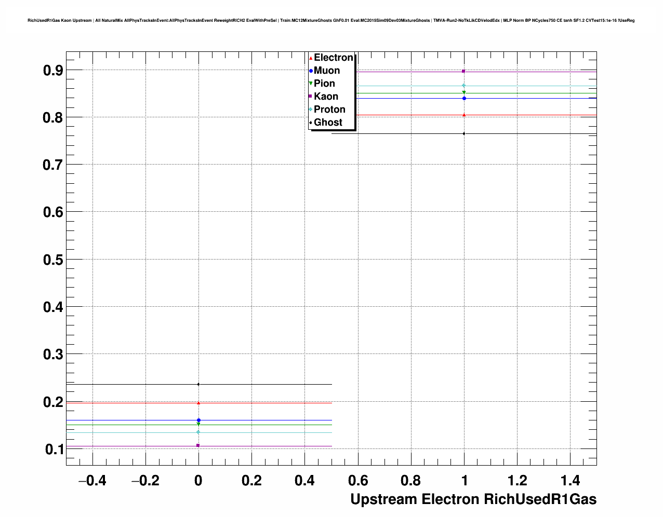
Task: Click the red Electron triangle in legend
Action: coord(311,58)
